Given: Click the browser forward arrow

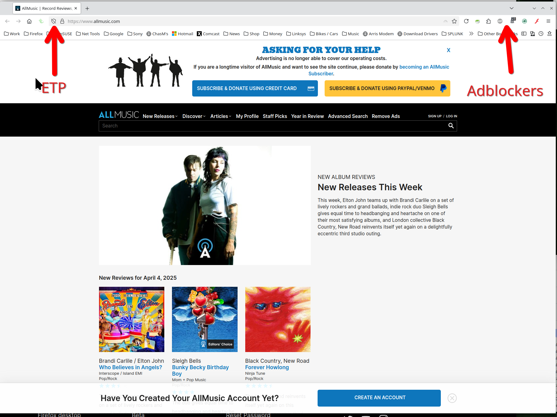Looking at the screenshot, I should click(x=18, y=21).
